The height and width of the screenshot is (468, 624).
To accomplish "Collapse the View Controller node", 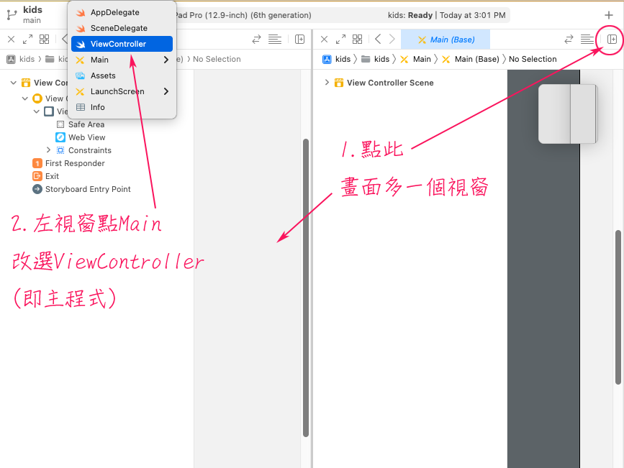I will point(25,98).
